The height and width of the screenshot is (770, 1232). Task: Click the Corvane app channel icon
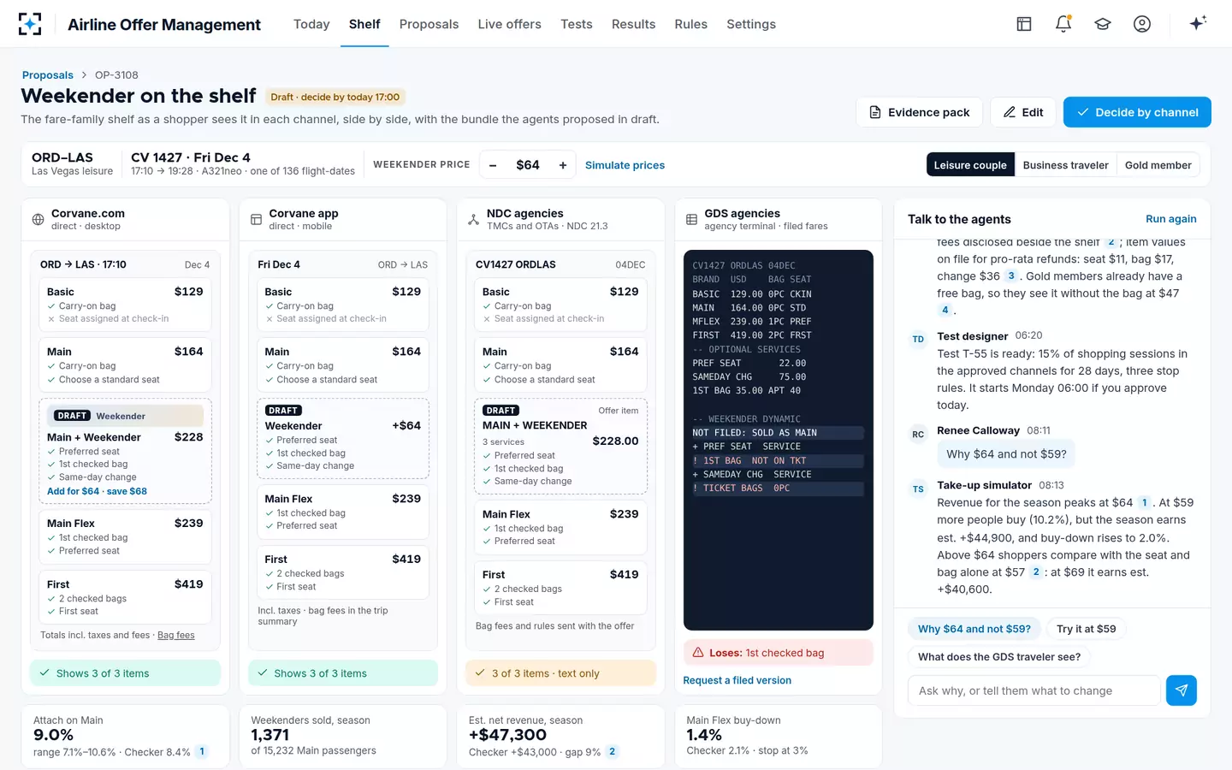point(256,220)
